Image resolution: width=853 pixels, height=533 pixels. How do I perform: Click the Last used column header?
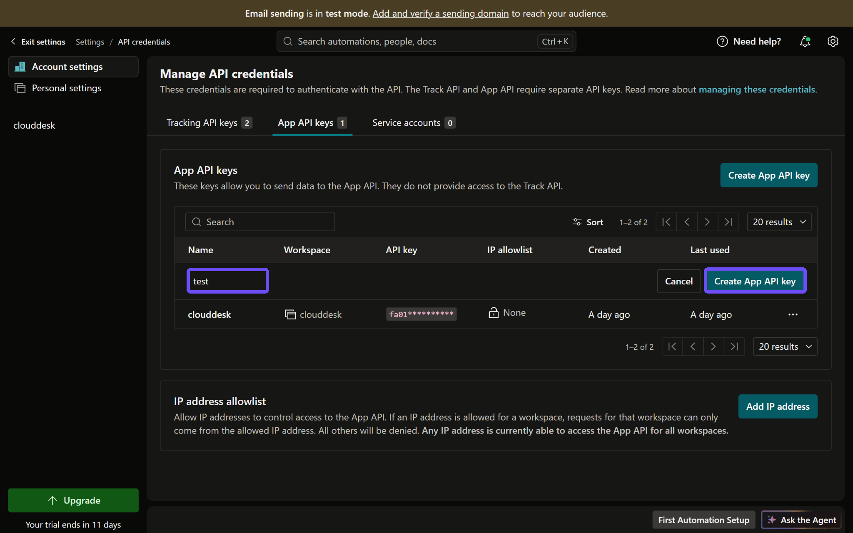pyautogui.click(x=710, y=250)
